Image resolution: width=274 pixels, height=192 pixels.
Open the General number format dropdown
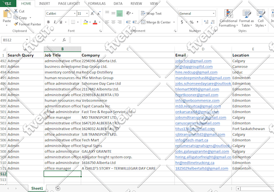pyautogui.click(x=213, y=13)
